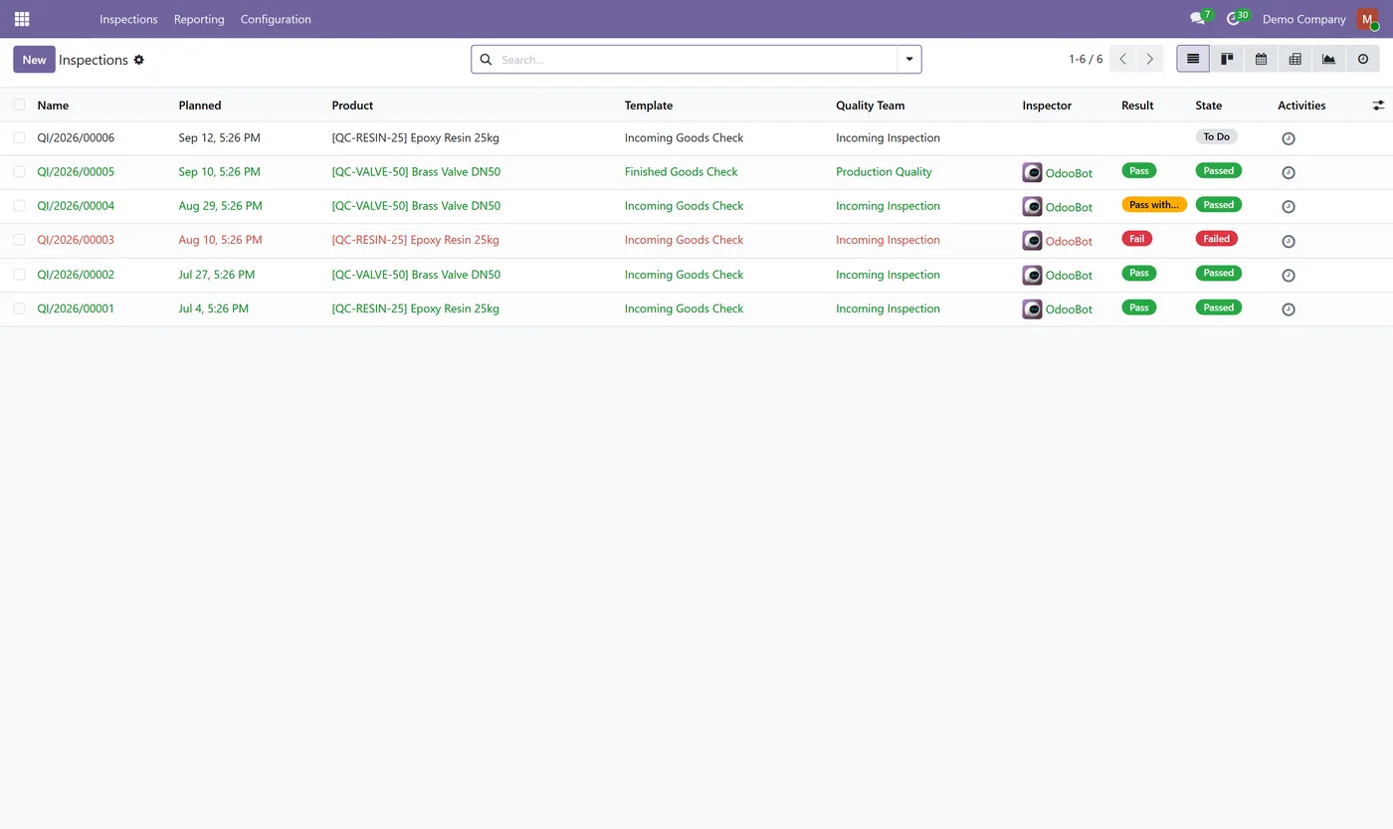Open activity clock for QI/2026/00001
This screenshot has width=1393, height=829.
(1289, 310)
